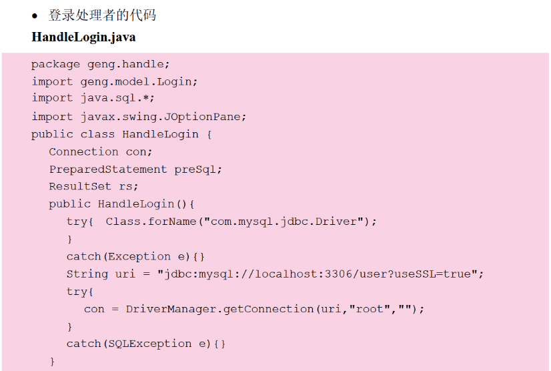The width and height of the screenshot is (551, 371).
Task: Click the bullet point before the heading
Action: coord(35,15)
